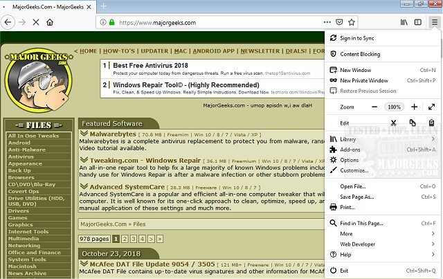This screenshot has width=443, height=279.
Task: Choose Save Page As…
Action: click(x=383, y=197)
